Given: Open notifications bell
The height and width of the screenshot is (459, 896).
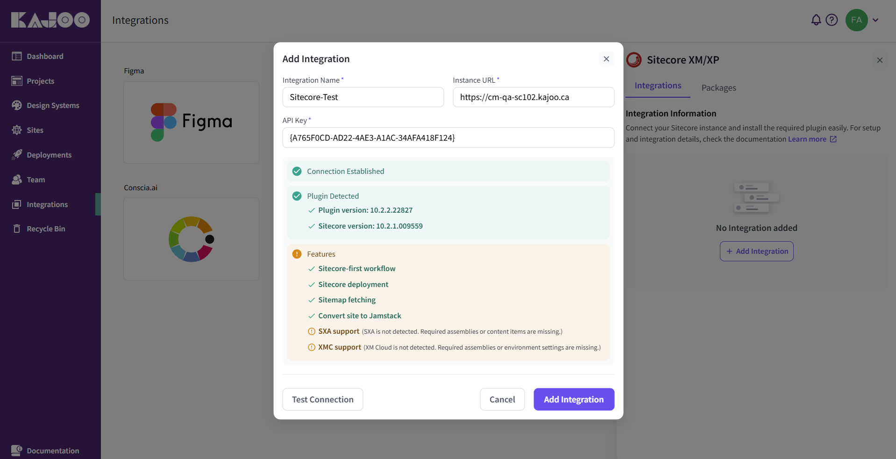Looking at the screenshot, I should [816, 20].
